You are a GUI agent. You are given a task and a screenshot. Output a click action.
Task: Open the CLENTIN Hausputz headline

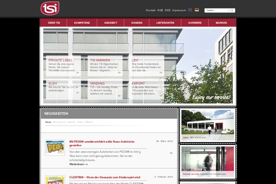(105, 177)
